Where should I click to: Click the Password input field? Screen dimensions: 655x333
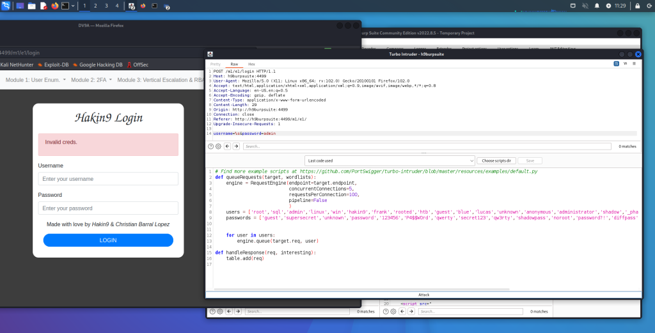point(107,208)
